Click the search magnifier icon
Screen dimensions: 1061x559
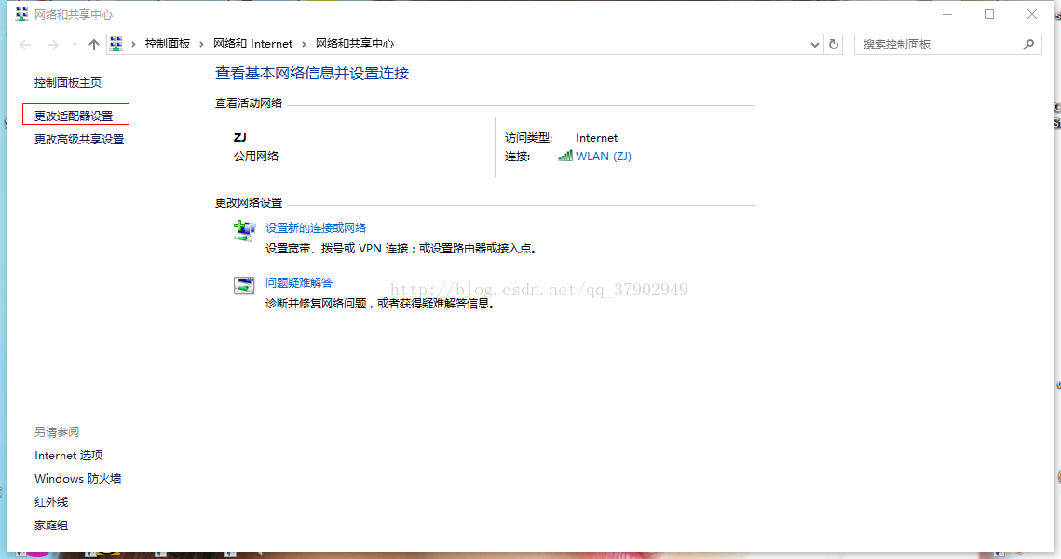pos(1028,45)
